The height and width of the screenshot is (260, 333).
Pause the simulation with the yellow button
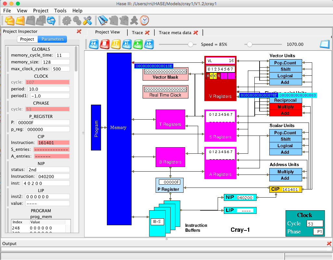pyautogui.click(x=116, y=44)
